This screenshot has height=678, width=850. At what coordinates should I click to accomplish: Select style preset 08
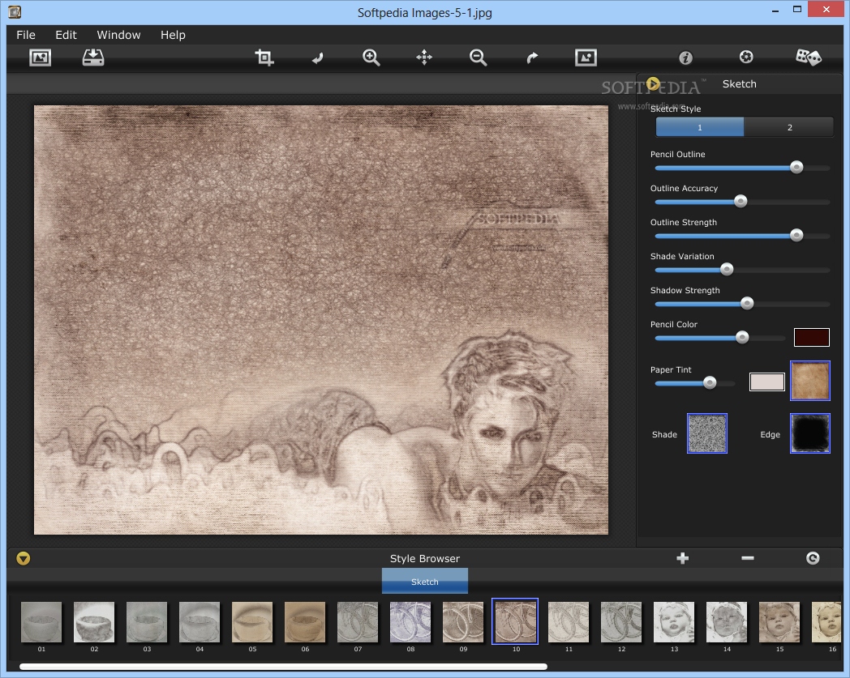coord(410,621)
